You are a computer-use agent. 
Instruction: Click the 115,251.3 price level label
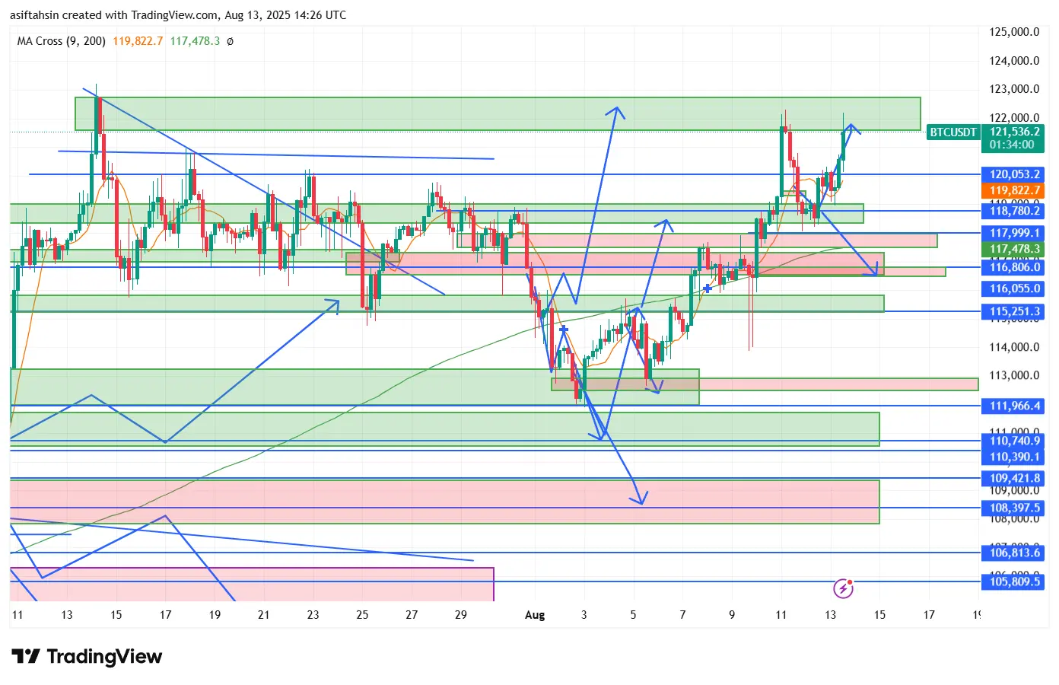tap(1014, 311)
